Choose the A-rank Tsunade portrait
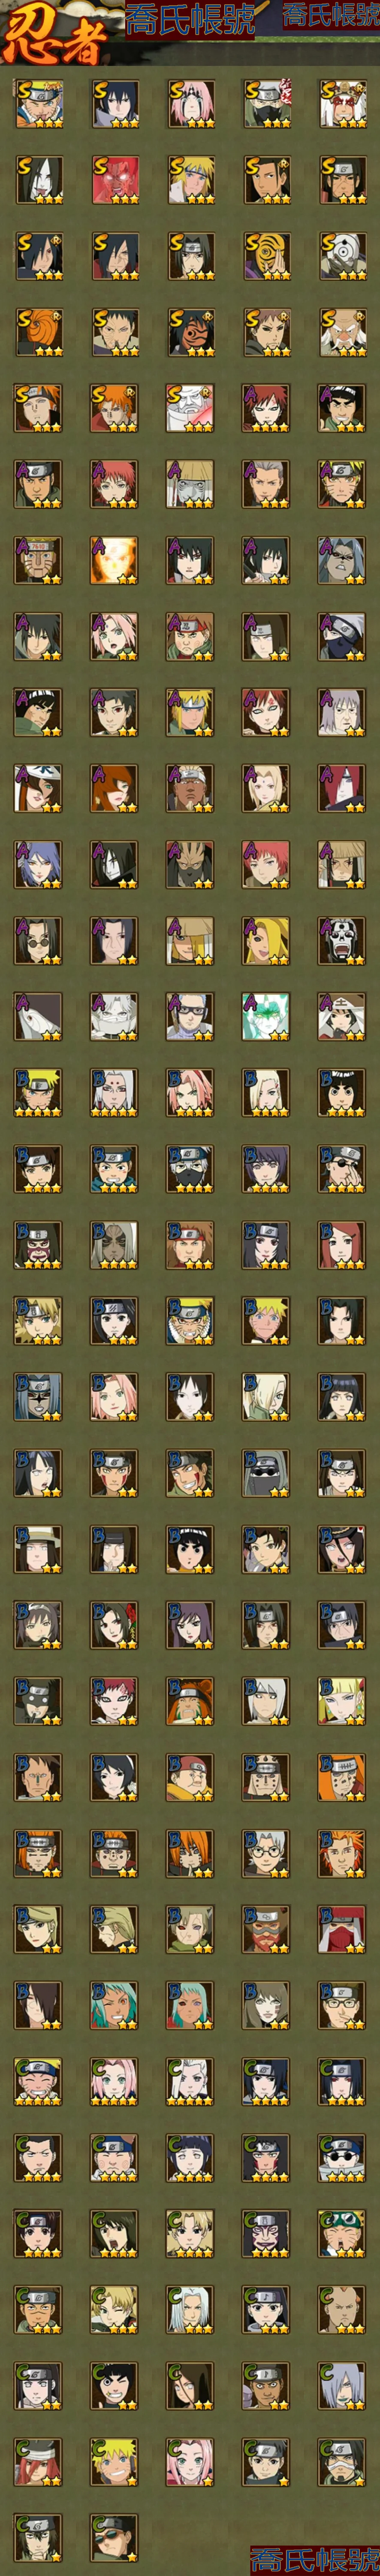This screenshot has width=380, height=2576. pyautogui.click(x=266, y=788)
